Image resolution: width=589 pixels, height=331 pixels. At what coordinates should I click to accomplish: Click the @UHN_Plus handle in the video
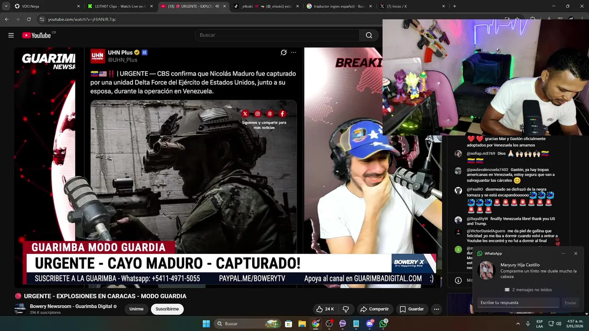pyautogui.click(x=122, y=60)
